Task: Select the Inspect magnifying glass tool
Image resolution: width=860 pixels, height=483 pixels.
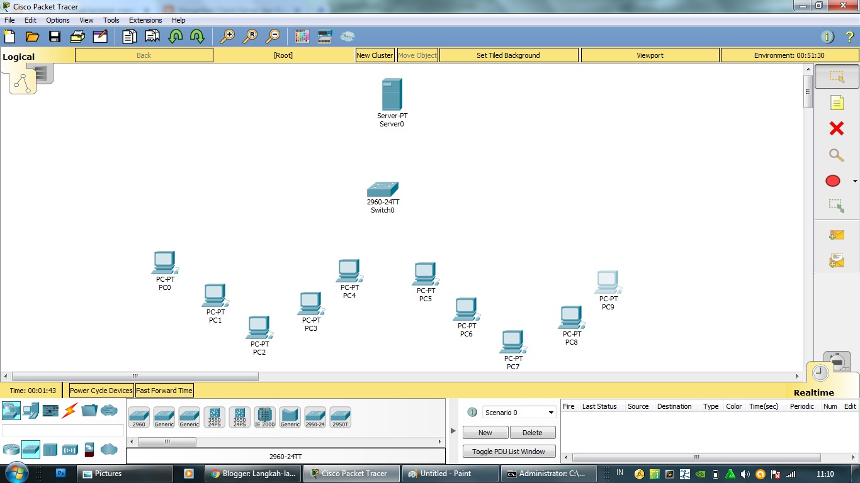Action: click(836, 155)
